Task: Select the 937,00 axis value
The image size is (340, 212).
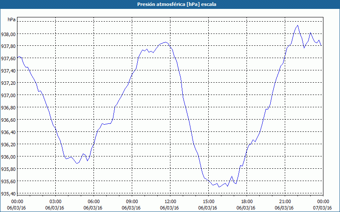Action: 8,95
